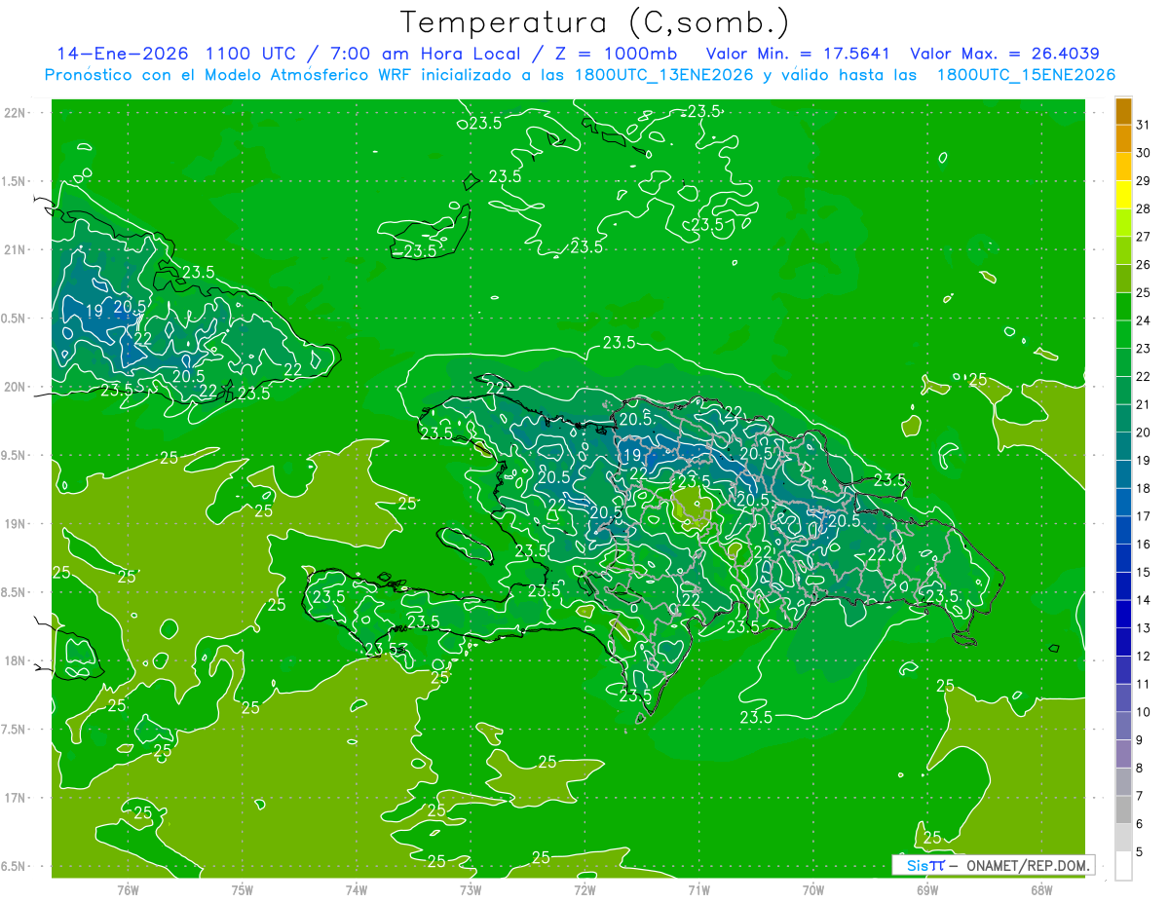
Task: Click the "76W" longitude axis label
Action: click(128, 890)
